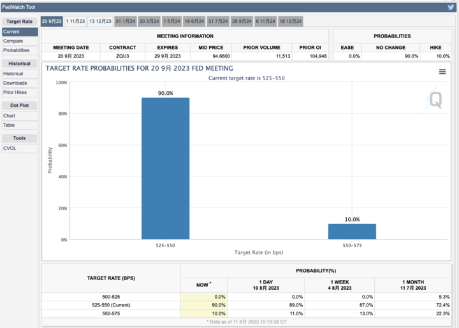459x328 pixels.
Task: Select the 20 9月23 meeting tab
Action: (x=52, y=22)
